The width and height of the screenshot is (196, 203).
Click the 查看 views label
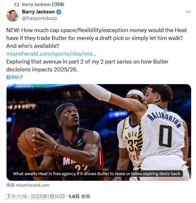coord(85,196)
